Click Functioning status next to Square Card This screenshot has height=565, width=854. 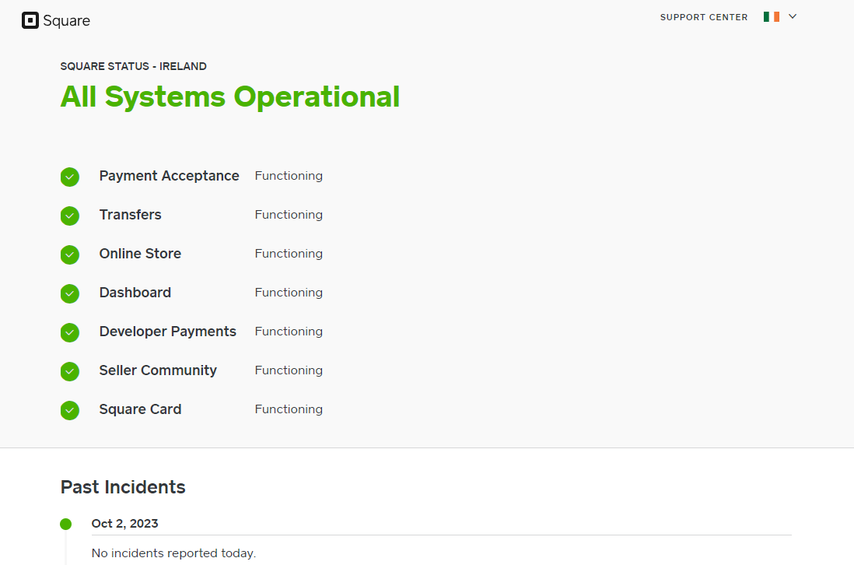289,409
